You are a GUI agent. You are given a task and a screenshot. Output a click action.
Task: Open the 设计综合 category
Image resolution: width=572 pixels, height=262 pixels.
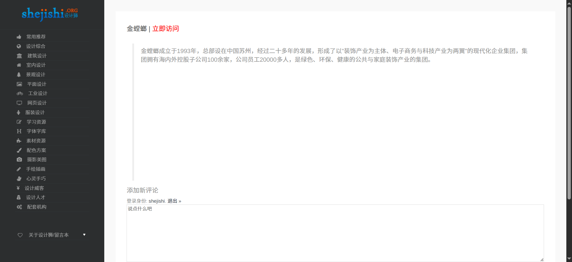pyautogui.click(x=36, y=46)
